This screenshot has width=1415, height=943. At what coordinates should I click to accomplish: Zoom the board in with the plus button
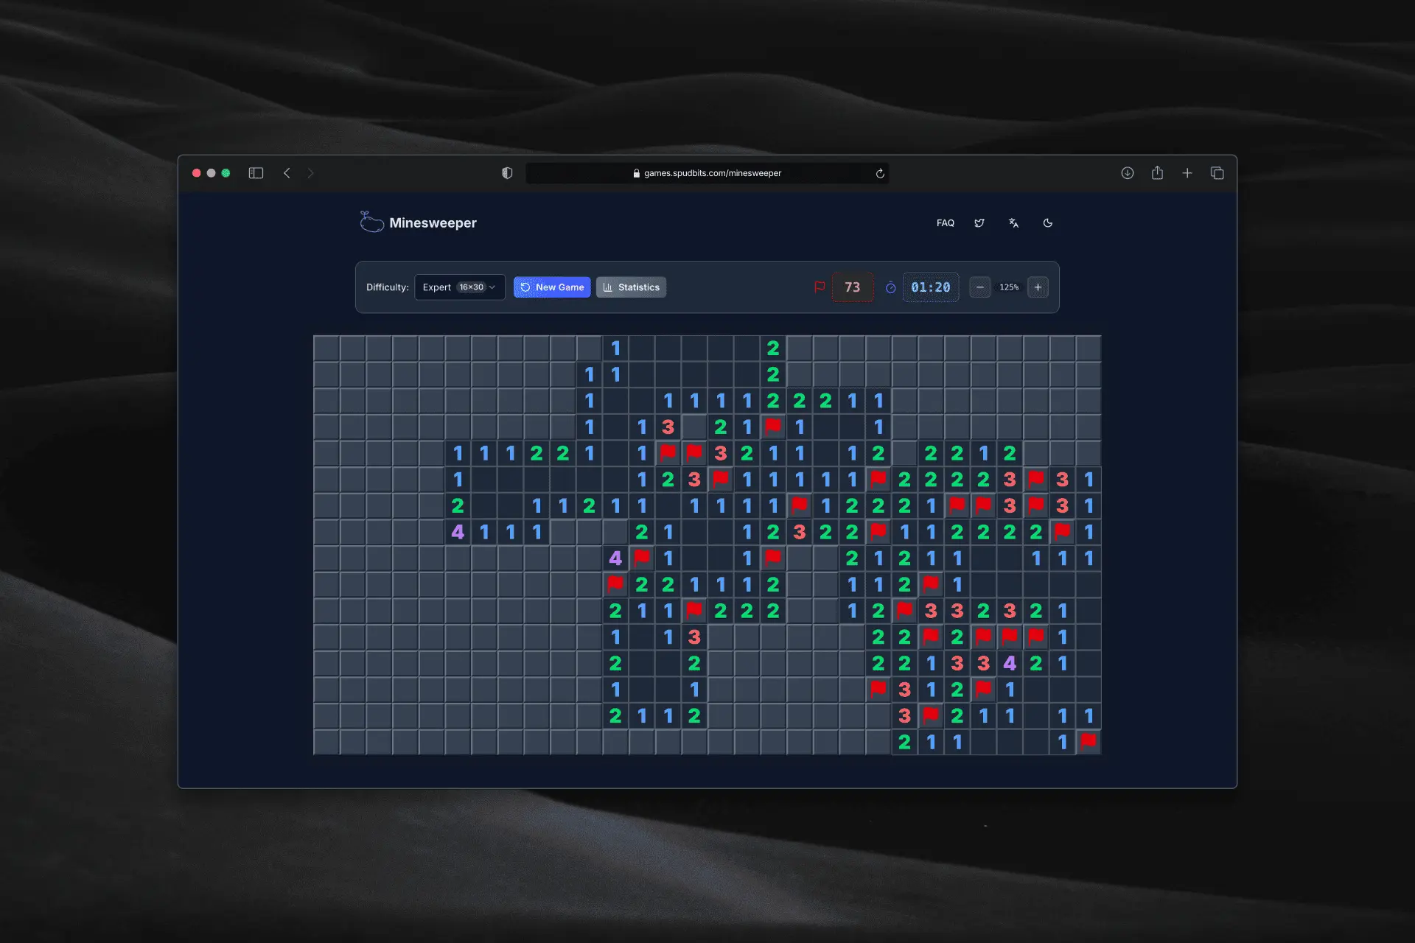pos(1038,287)
